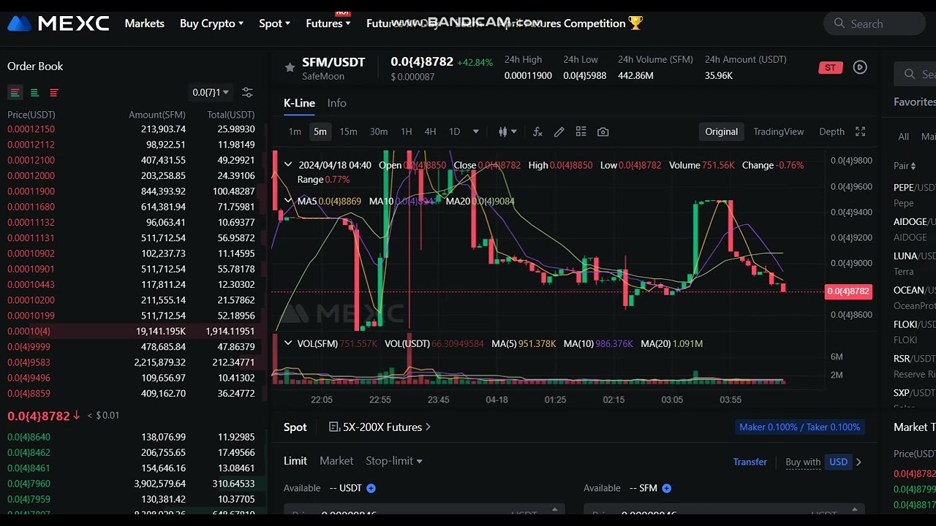
Task: Click the MEXC logo
Action: [58, 23]
